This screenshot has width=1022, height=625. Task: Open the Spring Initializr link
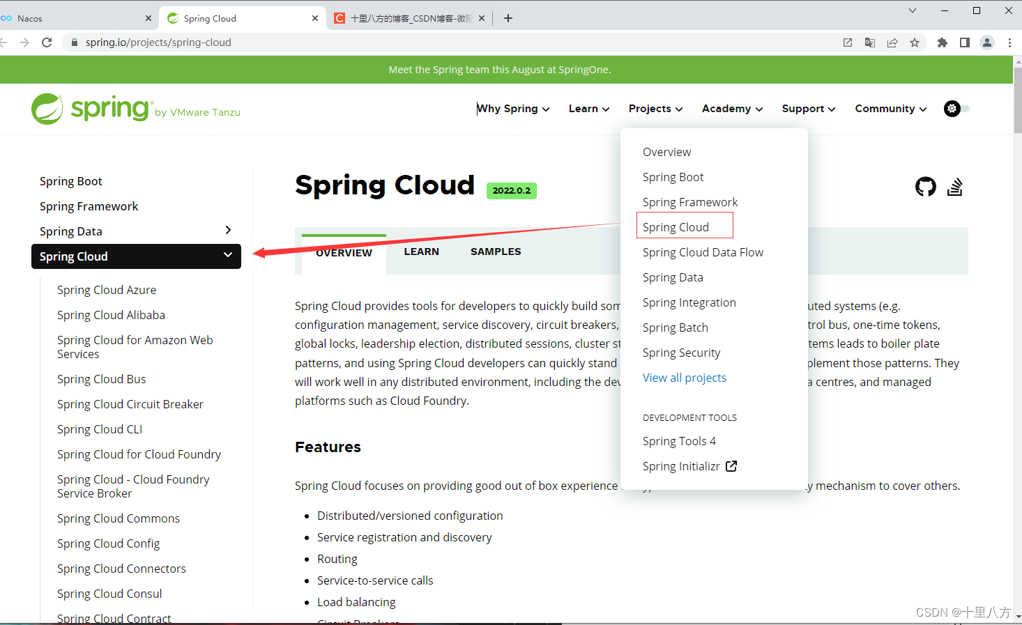(x=681, y=466)
